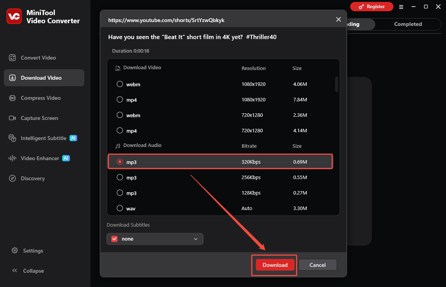Click the red Download button
The width and height of the screenshot is (446, 287).
275,265
